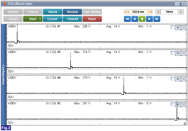Screen dimensions: 188x131
Task: Open the Theme option
Action: tap(33, 12)
